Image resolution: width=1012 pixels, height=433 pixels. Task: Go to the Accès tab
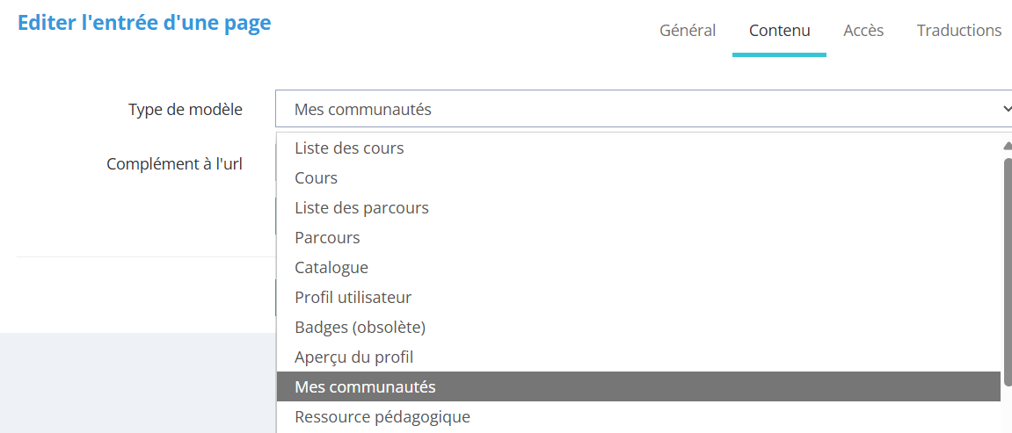[863, 31]
